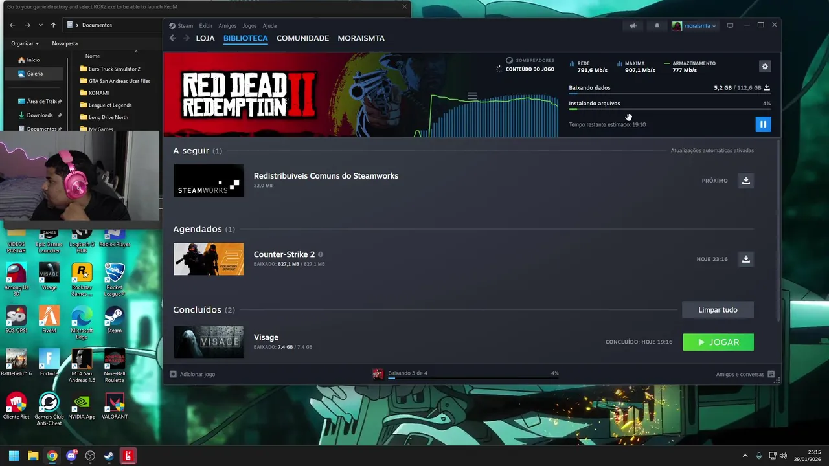The width and height of the screenshot is (829, 466).
Task: Expand the Documentos breadcrumb chevron
Action: pos(78,25)
